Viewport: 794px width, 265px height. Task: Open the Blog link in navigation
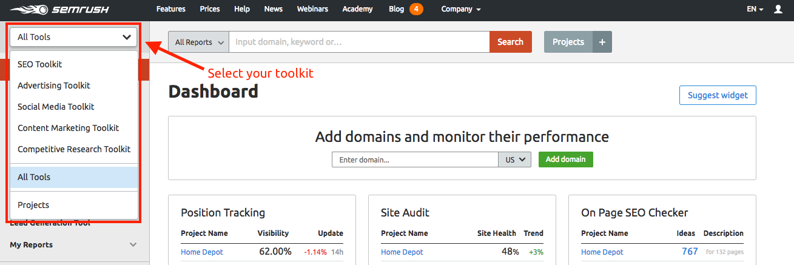(x=397, y=9)
